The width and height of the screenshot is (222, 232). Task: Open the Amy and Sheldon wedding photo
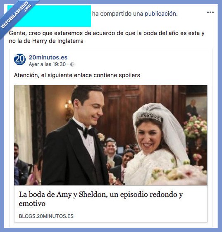point(110,135)
